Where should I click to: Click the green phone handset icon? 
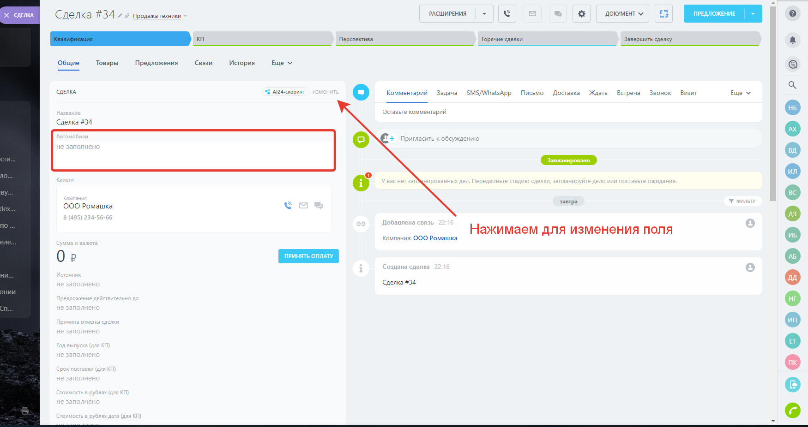[792, 410]
